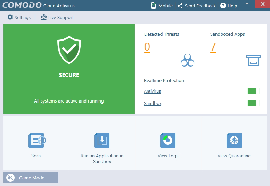Viewport: 270px width, 186px height.
Task: Click the SECURE status text
Action: coord(69,75)
